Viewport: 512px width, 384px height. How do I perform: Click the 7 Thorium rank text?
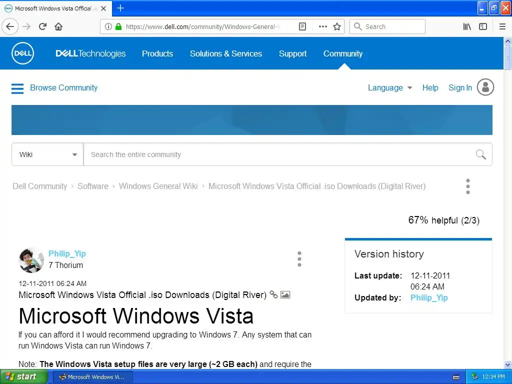click(65, 265)
